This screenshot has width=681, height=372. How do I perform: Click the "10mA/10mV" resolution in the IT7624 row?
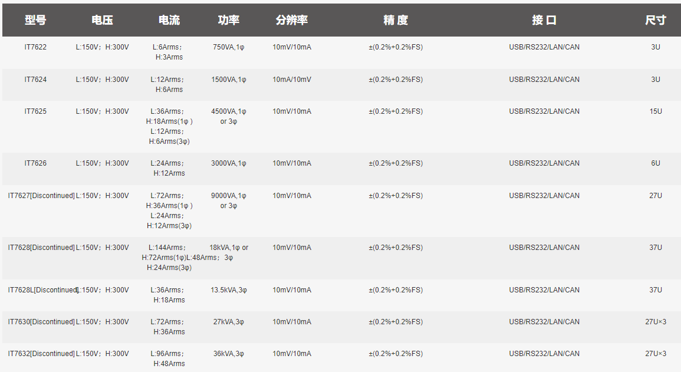[292, 80]
